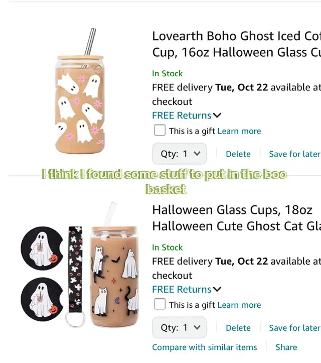Check 'This is a gift' for Ghost Cat cup

[159, 304]
